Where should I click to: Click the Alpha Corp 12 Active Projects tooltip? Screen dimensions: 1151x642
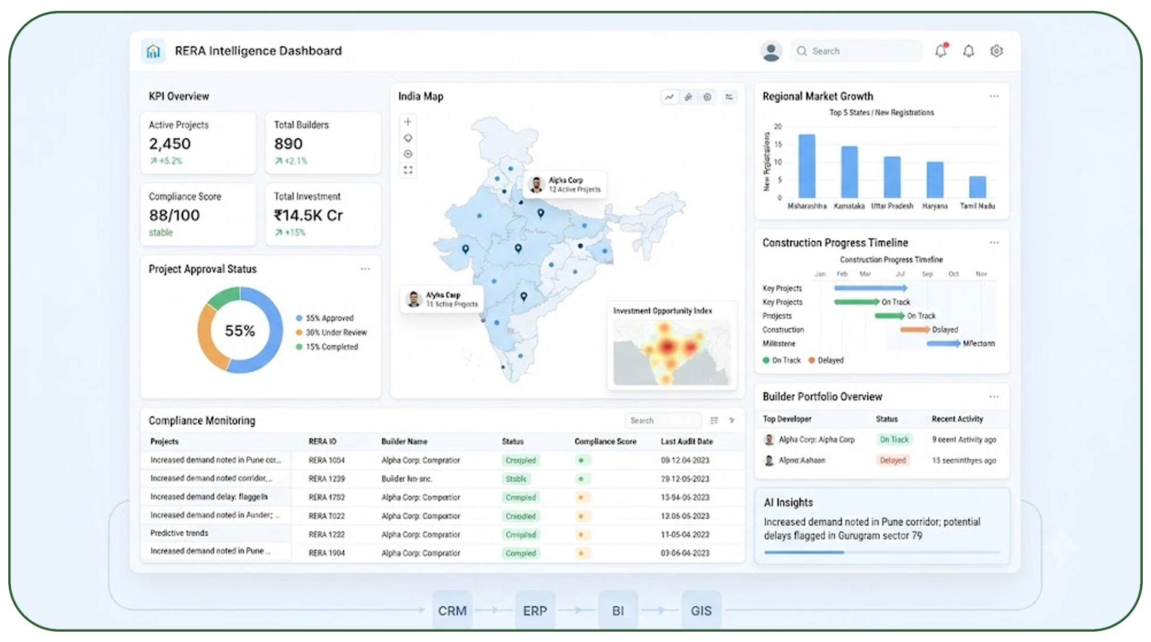point(565,184)
